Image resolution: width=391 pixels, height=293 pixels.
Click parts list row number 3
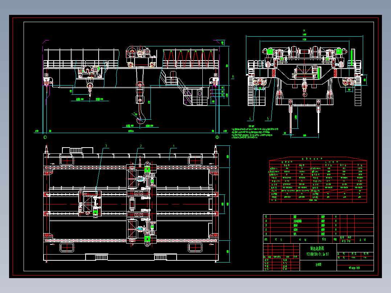pyautogui.click(x=318, y=225)
